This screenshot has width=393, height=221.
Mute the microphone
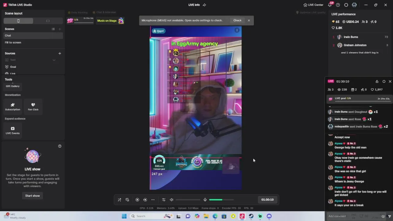pos(205,200)
